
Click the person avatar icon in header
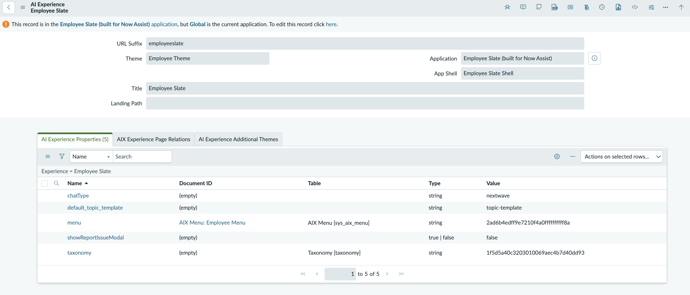[507, 7]
